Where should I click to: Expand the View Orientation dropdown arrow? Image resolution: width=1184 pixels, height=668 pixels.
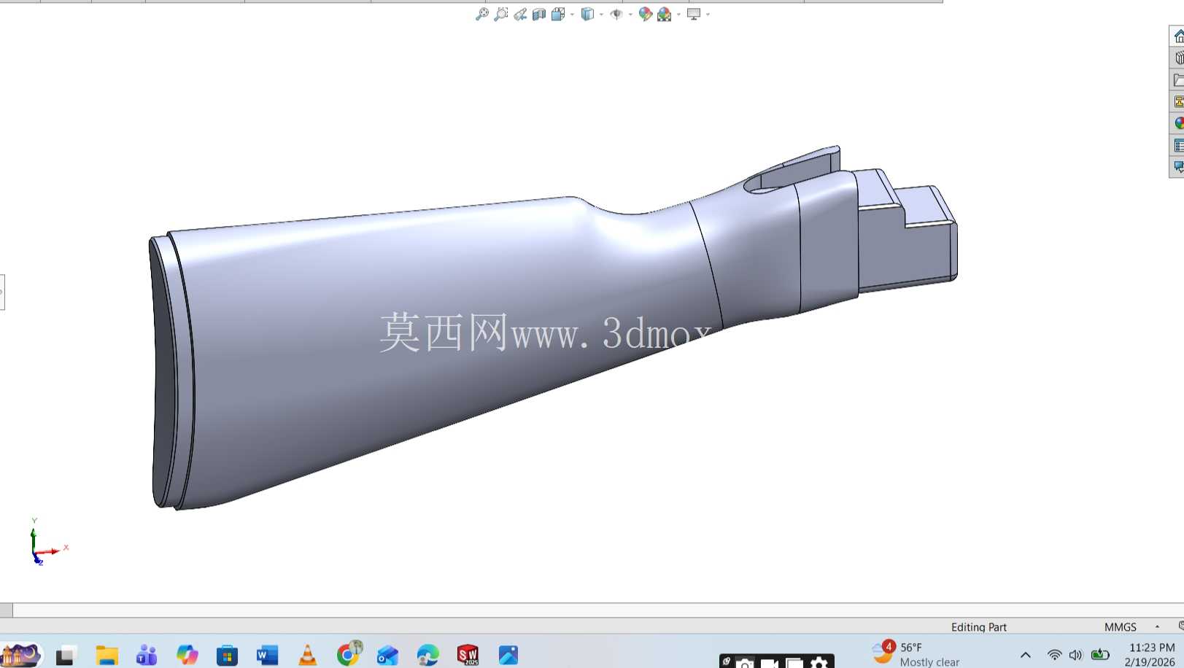click(x=572, y=15)
